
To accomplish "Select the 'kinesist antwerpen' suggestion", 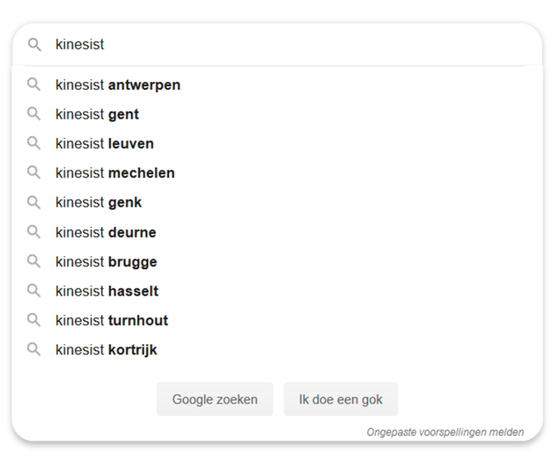I will tap(118, 85).
